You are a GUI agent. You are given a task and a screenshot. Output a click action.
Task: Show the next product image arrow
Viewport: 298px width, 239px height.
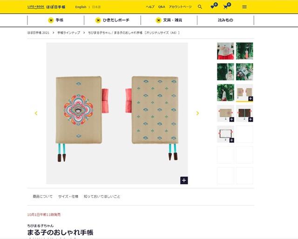click(x=197, y=113)
